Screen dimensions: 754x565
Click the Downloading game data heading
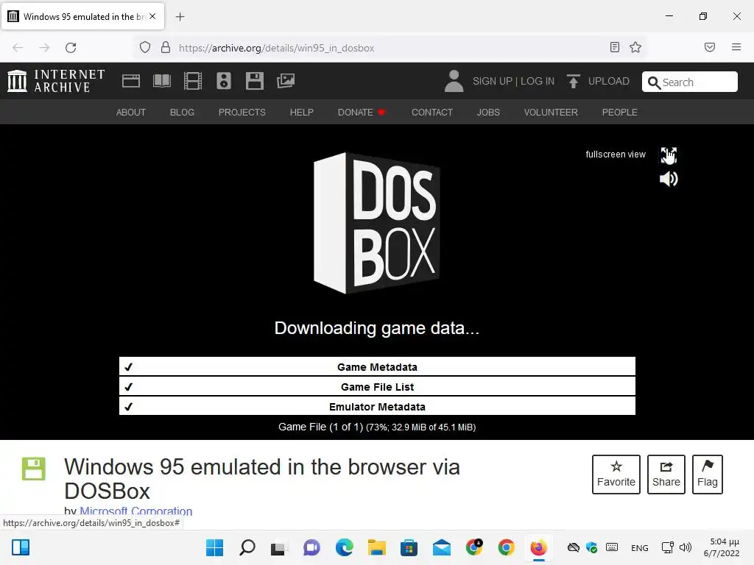376,328
